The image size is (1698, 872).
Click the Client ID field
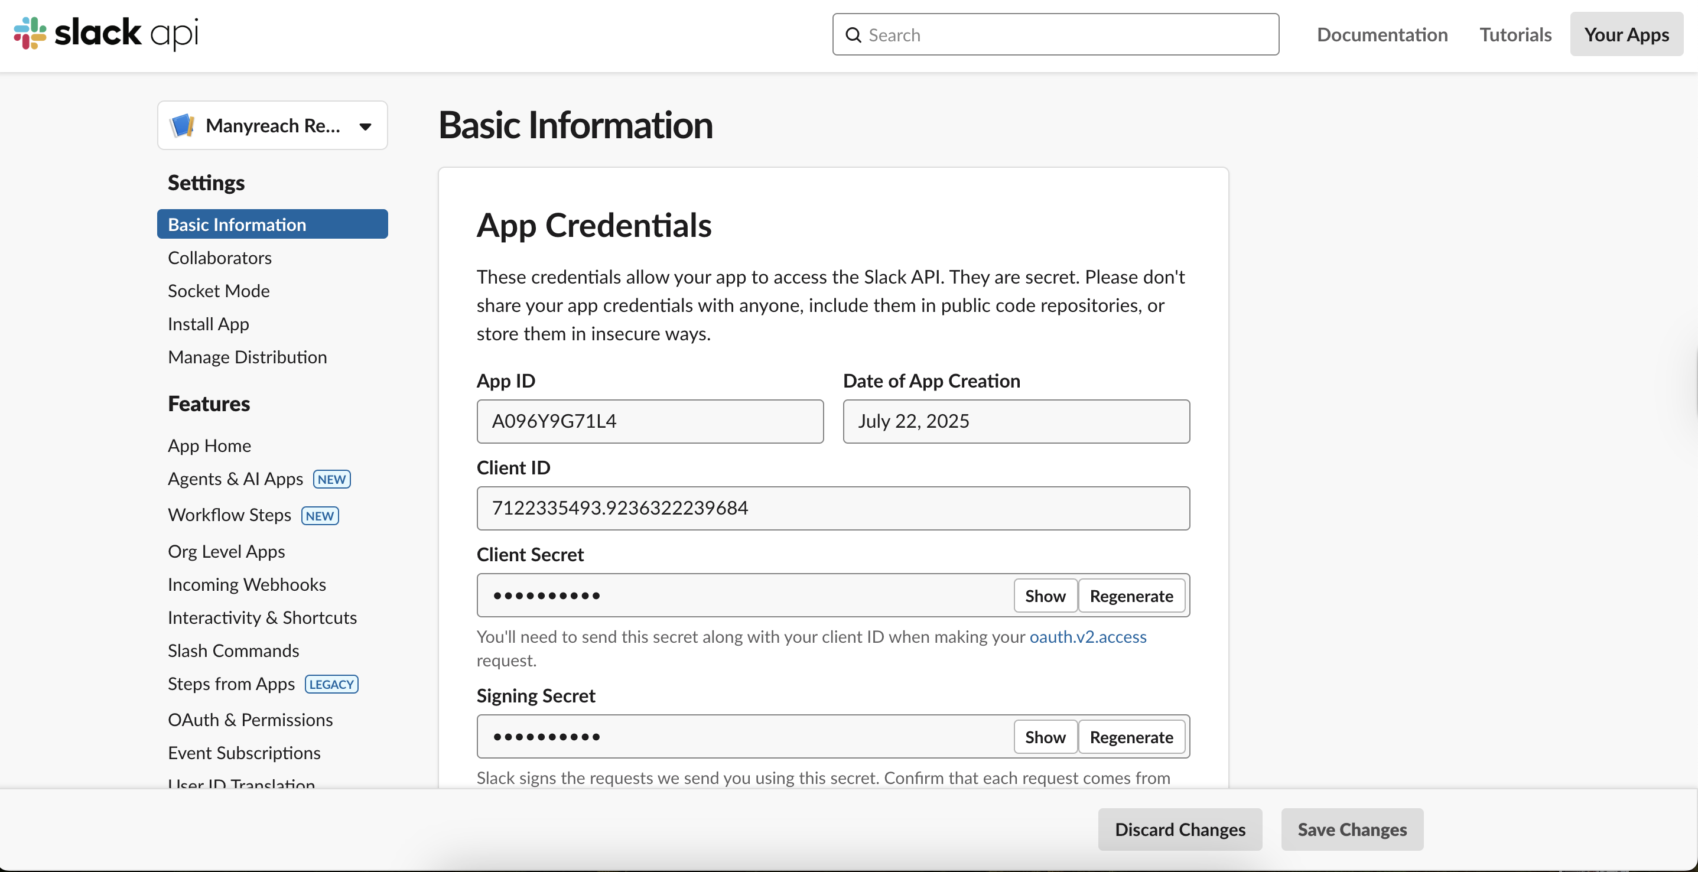pos(833,508)
